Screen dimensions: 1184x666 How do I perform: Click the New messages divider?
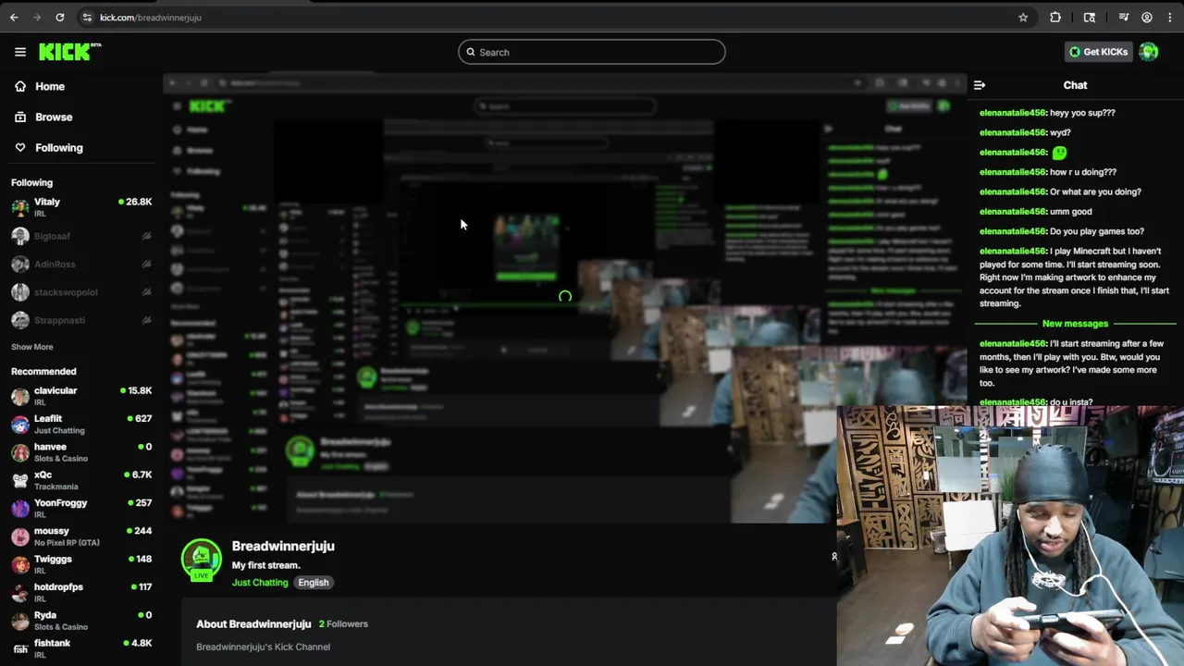[1075, 324]
